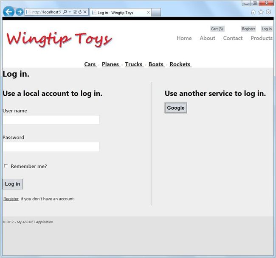Click the compatibility view icon
The width and height of the screenshot is (276, 258).
tap(75, 12)
